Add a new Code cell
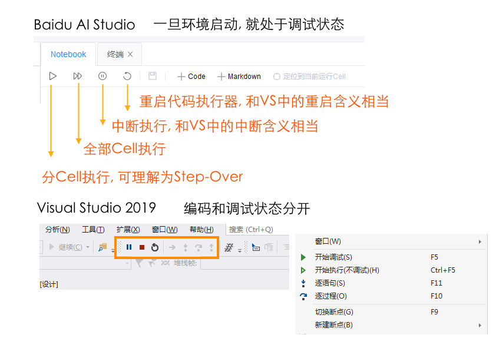The width and height of the screenshot is (496, 338). pyautogui.click(x=191, y=77)
